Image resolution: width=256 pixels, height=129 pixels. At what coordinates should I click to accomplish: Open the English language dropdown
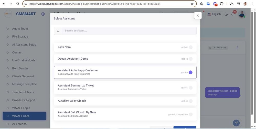point(214,14)
